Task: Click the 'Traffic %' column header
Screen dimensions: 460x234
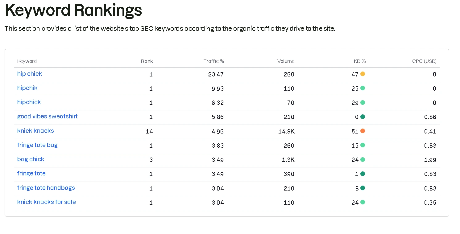Action: tap(213, 61)
